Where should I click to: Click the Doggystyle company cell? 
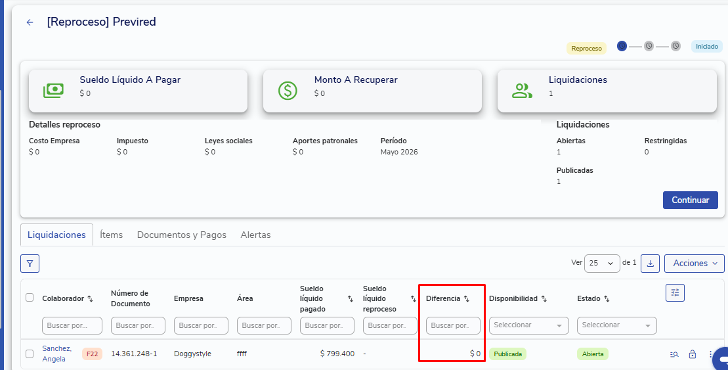[x=193, y=354]
